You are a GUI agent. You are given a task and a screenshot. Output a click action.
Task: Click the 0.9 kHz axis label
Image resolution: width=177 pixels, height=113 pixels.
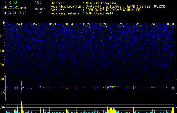pos(2,65)
